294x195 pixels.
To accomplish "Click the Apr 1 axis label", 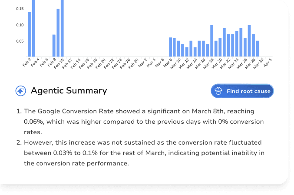I will (268, 63).
